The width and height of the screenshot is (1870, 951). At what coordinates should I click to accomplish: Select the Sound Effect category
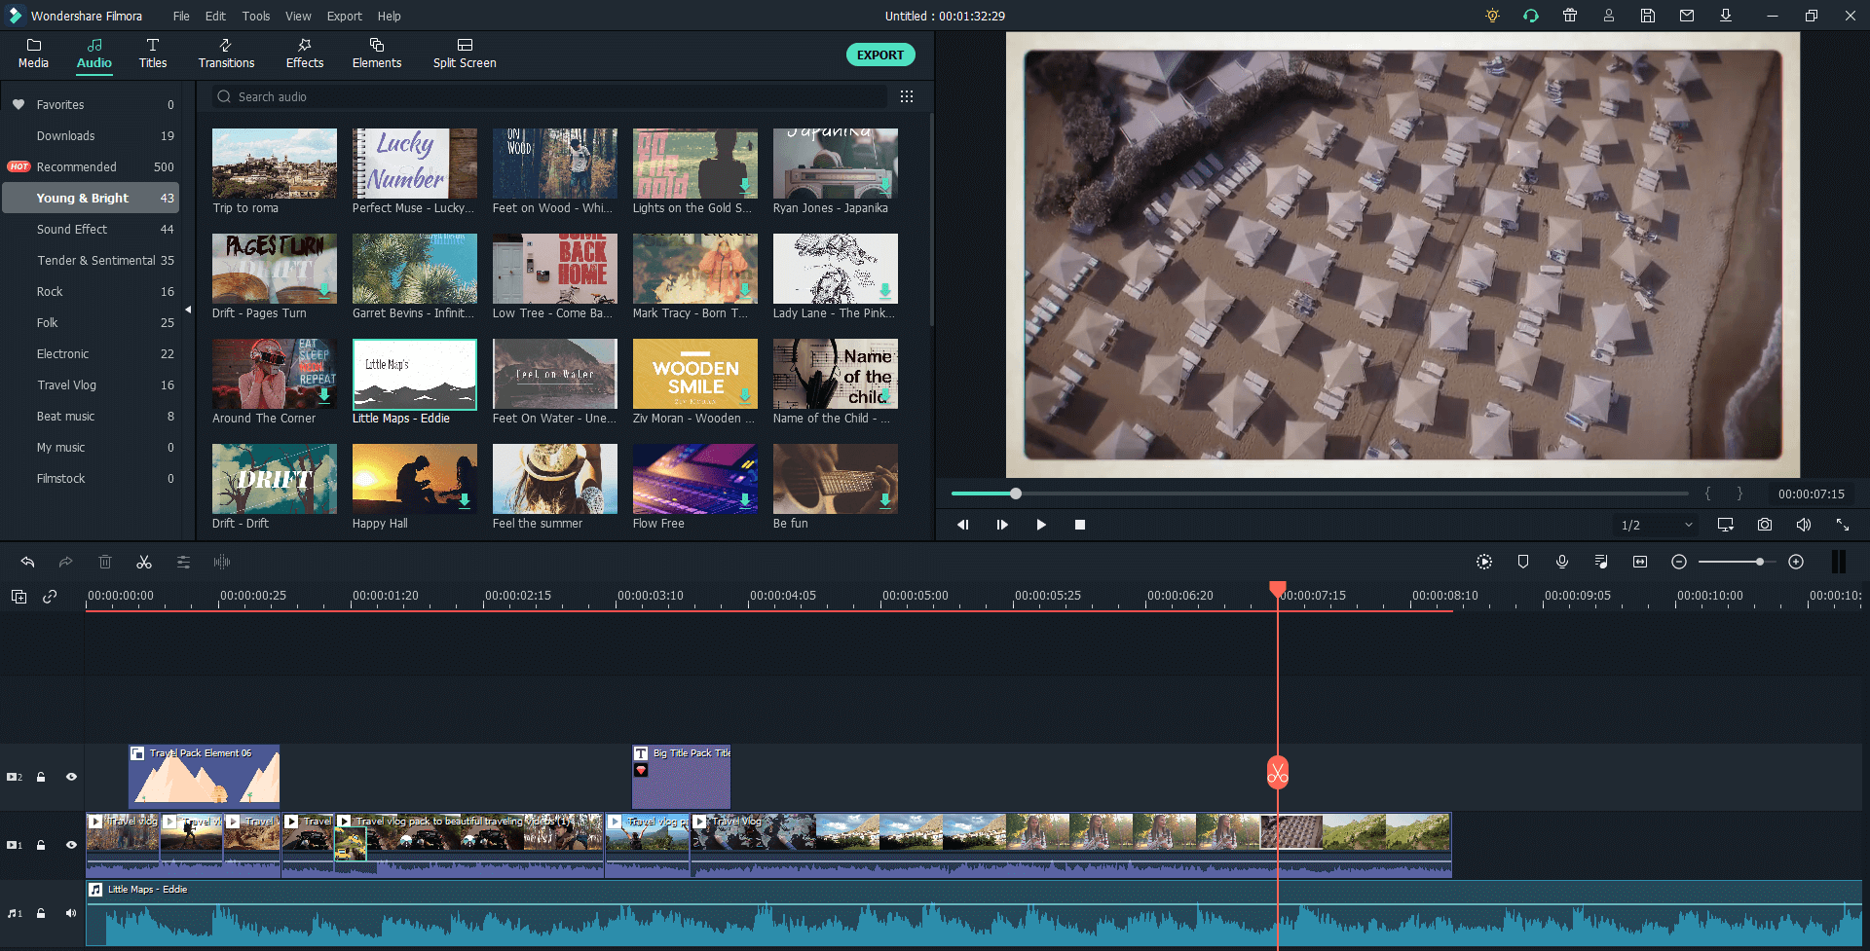[x=91, y=229]
